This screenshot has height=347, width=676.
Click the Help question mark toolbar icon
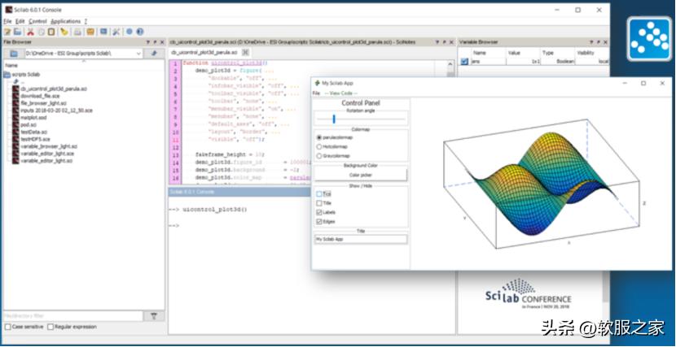pyautogui.click(x=140, y=32)
